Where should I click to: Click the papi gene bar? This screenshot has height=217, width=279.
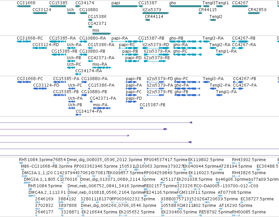[125, 6]
